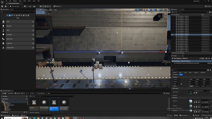Open the File menu
Image resolution: width=212 pixels, height=119 pixels.
point(6,1)
